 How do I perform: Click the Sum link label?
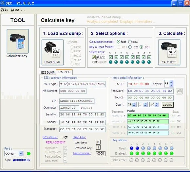click(176, 112)
